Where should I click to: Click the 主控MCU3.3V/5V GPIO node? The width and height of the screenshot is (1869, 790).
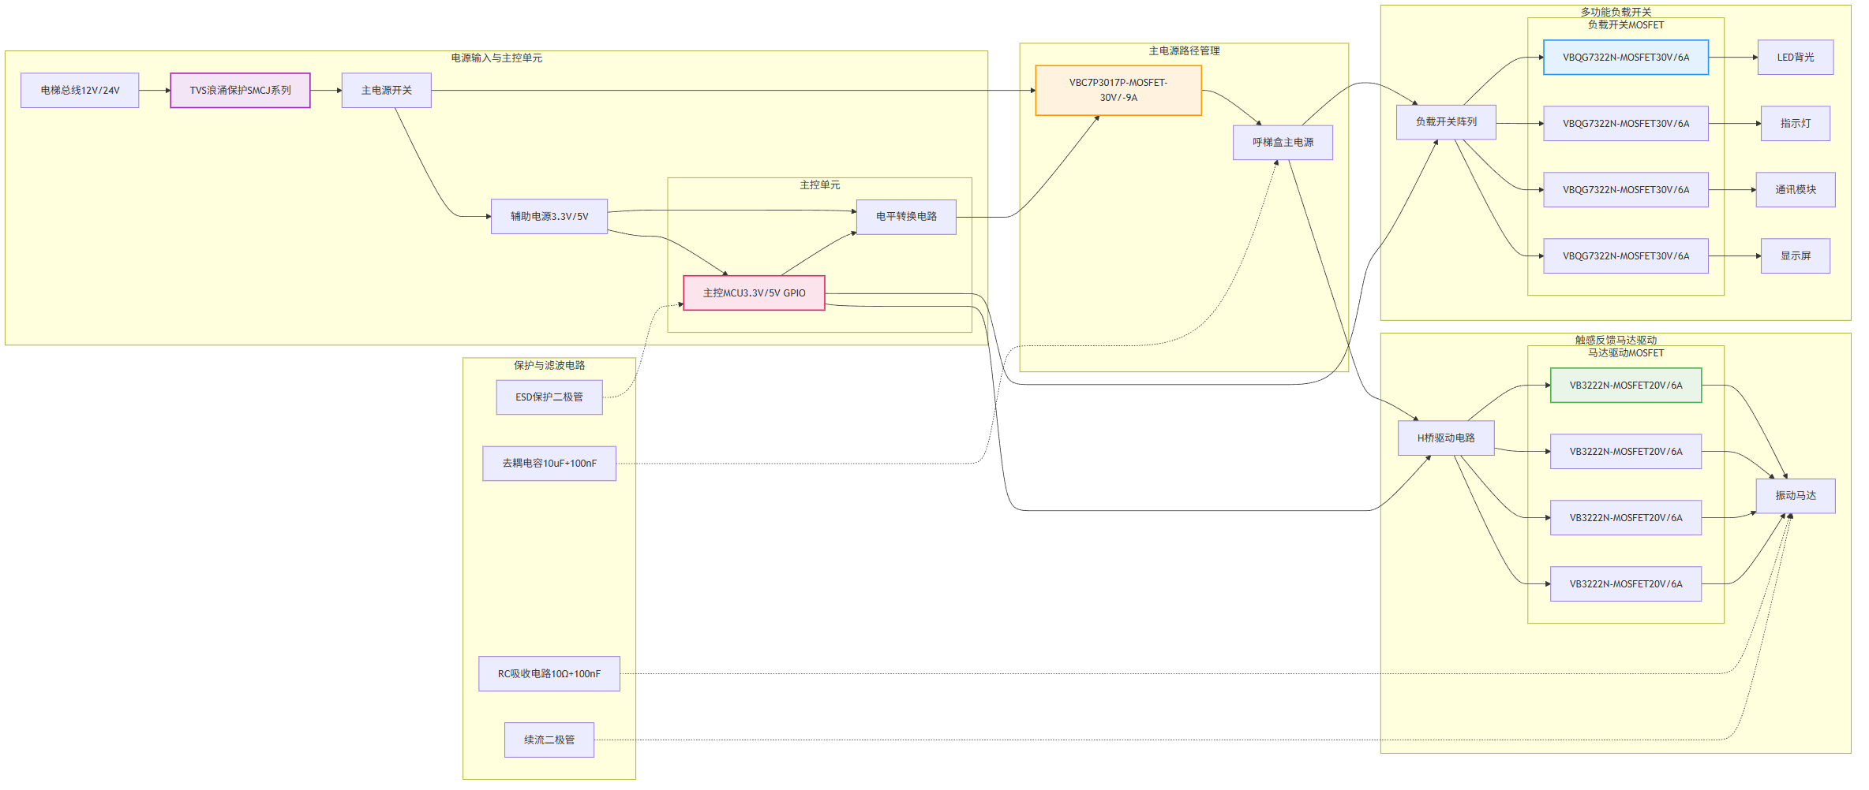(x=754, y=293)
